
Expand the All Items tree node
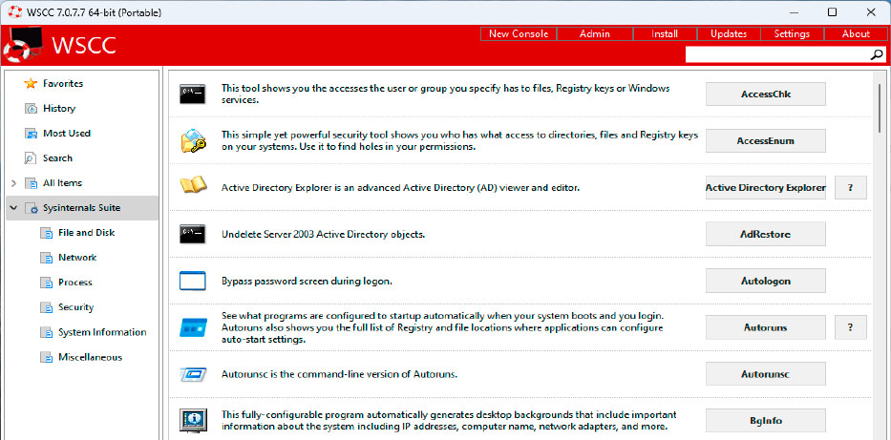point(13,183)
